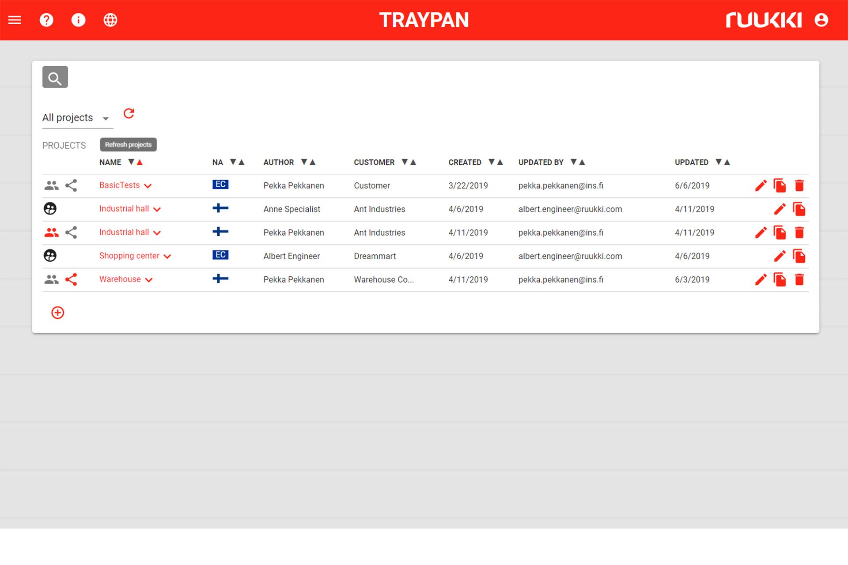The image size is (848, 565).
Task: Edit the Shopping center project
Action: (780, 256)
